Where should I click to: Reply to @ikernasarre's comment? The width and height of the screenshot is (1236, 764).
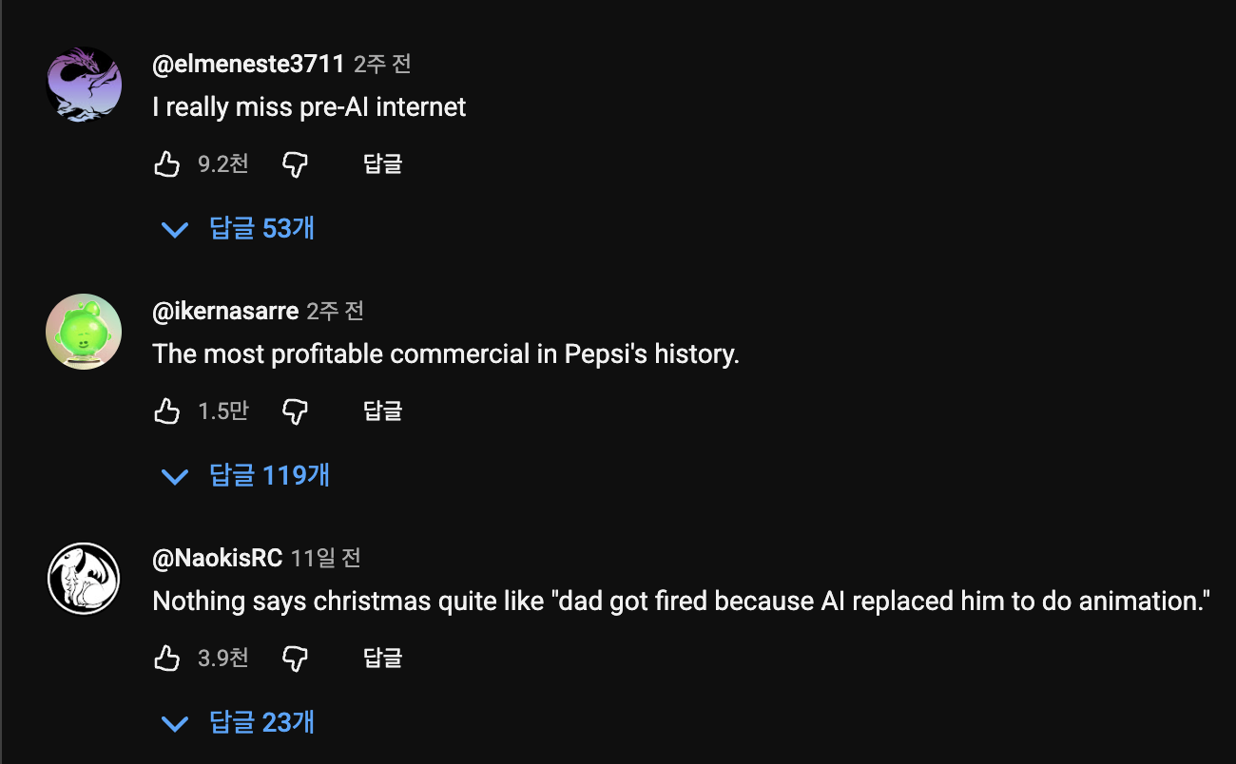(383, 411)
